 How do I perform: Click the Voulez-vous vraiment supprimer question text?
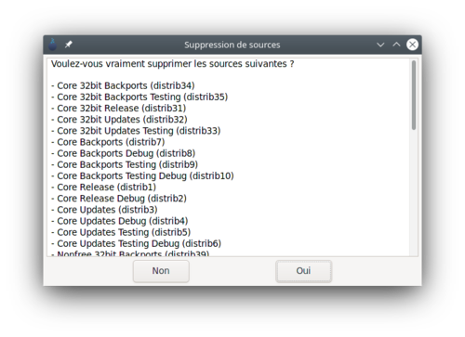pos(173,64)
